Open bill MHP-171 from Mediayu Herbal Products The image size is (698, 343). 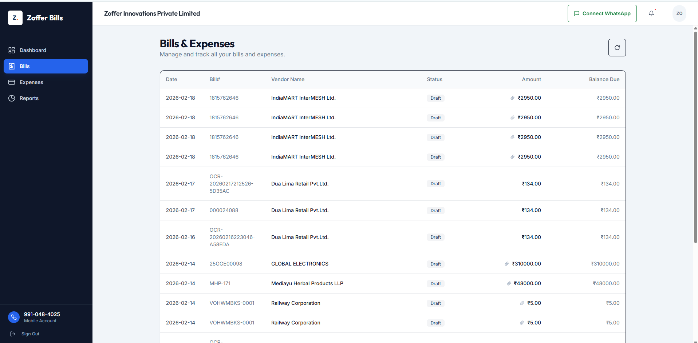point(220,283)
